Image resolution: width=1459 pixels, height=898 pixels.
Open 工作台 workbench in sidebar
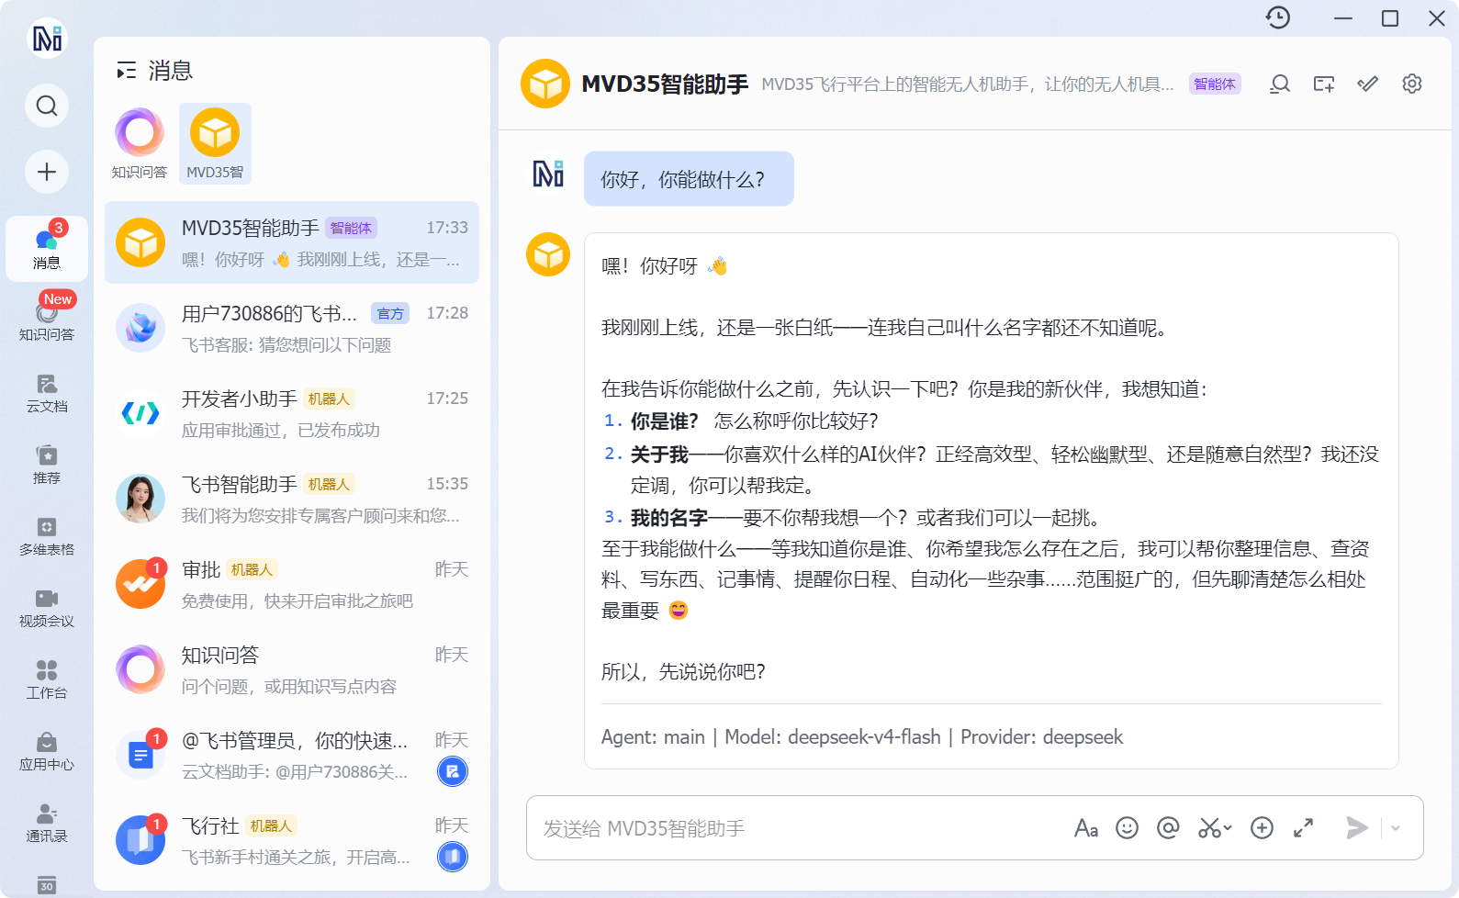pyautogui.click(x=47, y=679)
